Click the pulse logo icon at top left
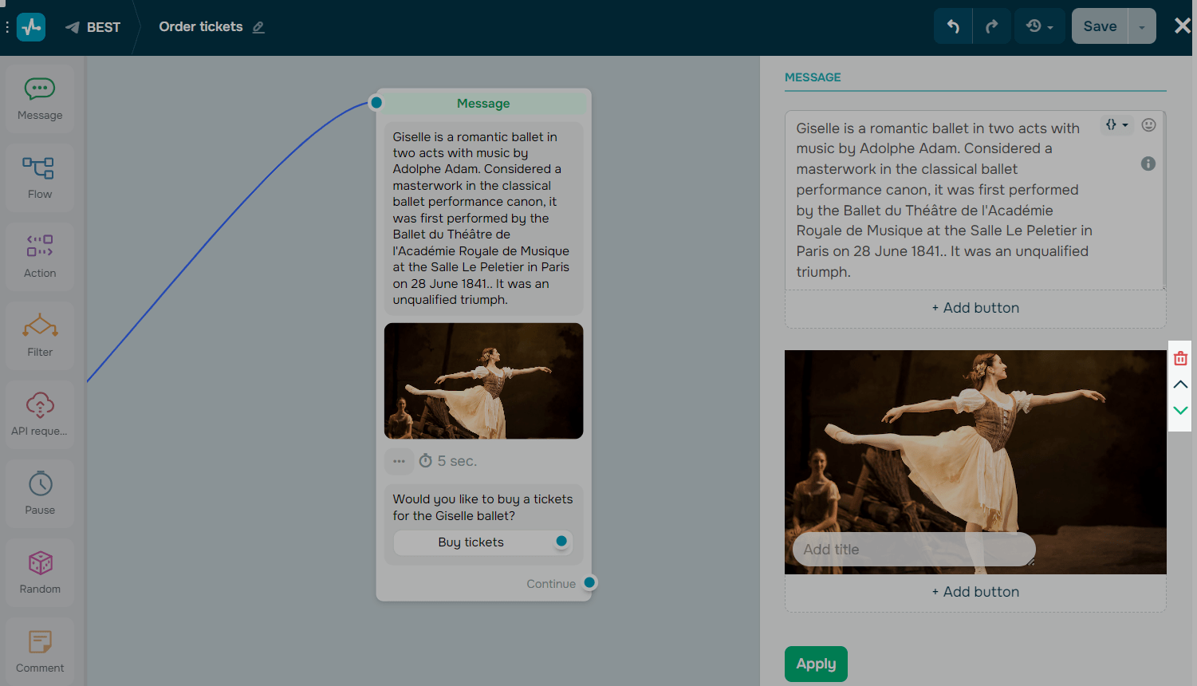The image size is (1197, 686). click(31, 27)
